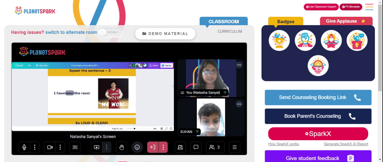Open the chat panel icon
The height and width of the screenshot is (162, 383).
coord(196,147)
